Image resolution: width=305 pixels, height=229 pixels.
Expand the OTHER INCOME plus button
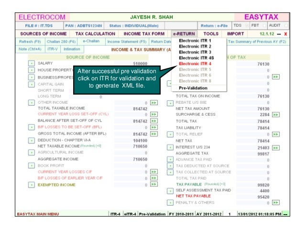[32, 102]
